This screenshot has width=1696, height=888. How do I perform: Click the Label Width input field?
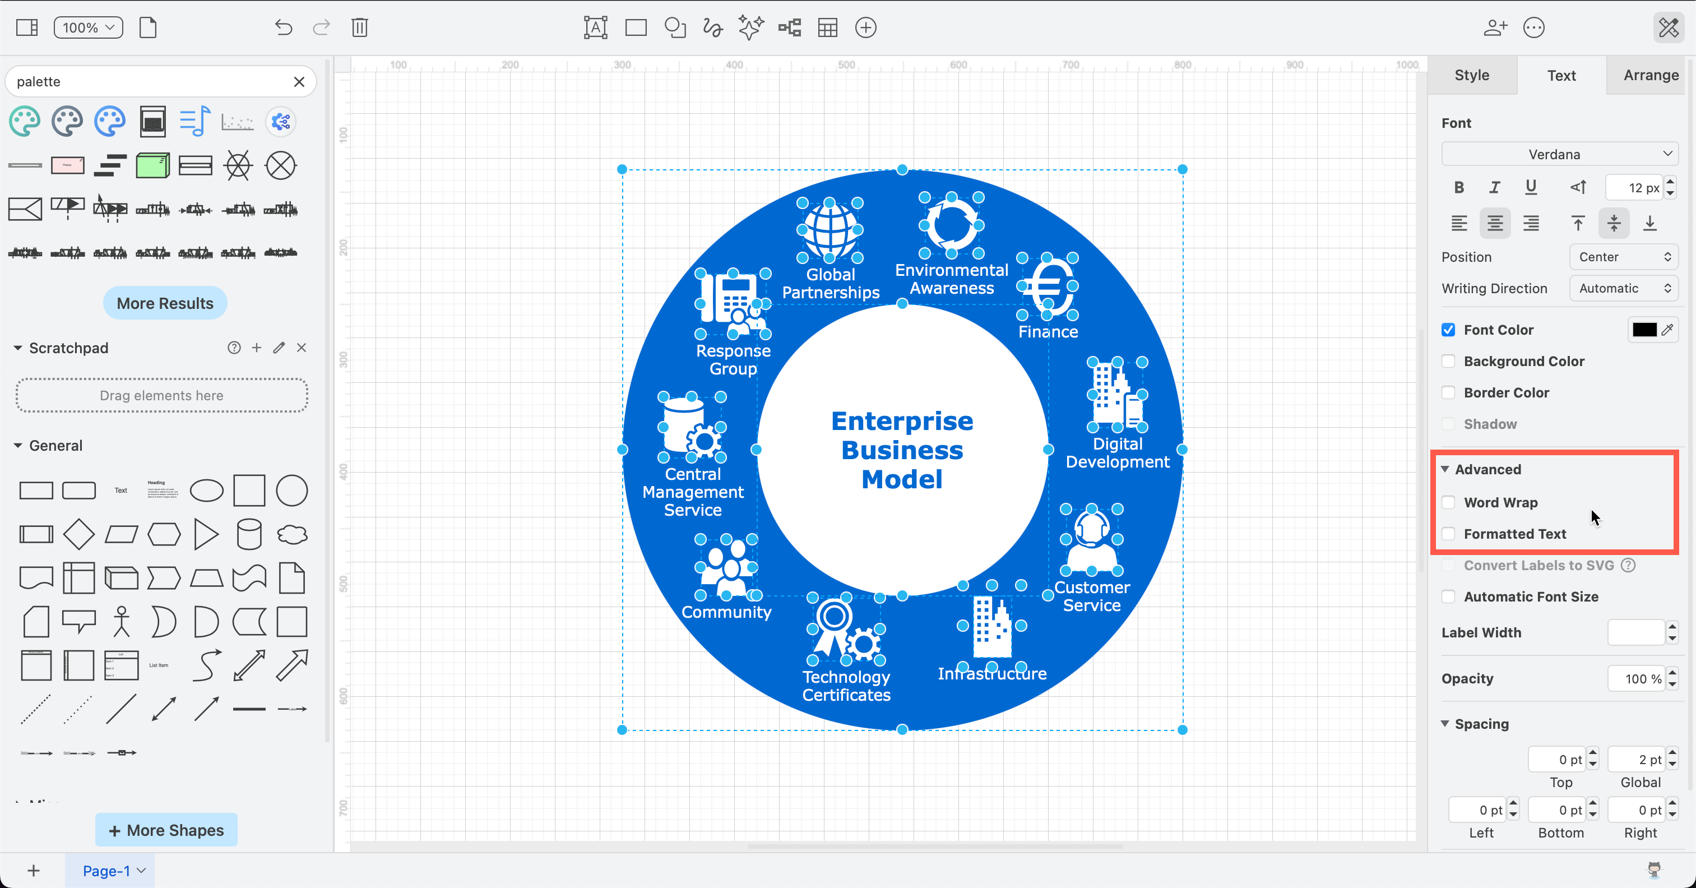tap(1635, 632)
